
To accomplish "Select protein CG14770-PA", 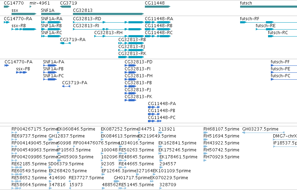I will tap(7, 65).
